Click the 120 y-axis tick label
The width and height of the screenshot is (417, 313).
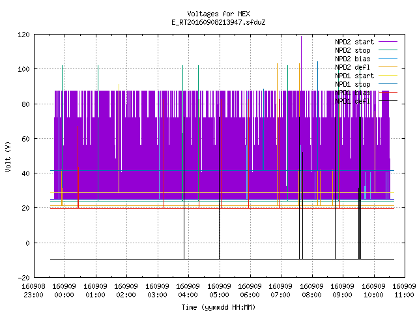pyautogui.click(x=23, y=35)
